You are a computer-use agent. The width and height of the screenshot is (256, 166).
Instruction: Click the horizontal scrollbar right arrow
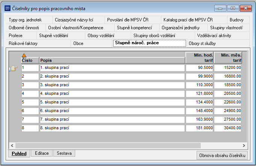244,145
